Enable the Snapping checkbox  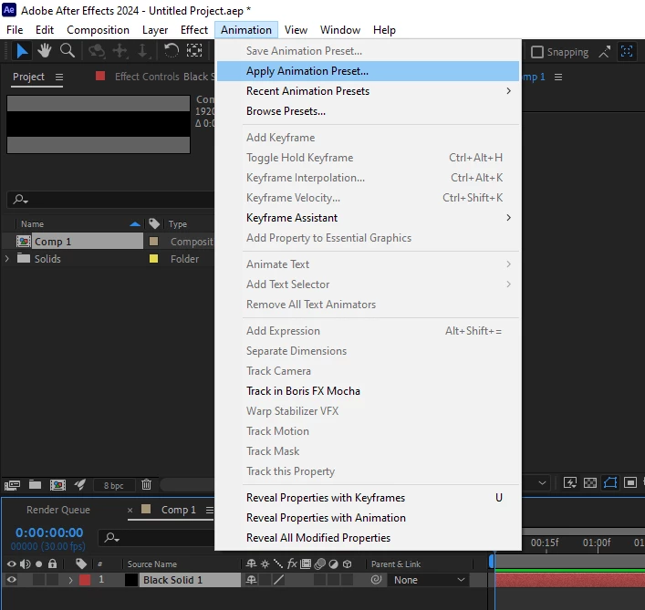536,52
